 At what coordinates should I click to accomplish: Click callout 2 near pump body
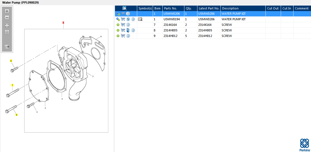coord(93,76)
